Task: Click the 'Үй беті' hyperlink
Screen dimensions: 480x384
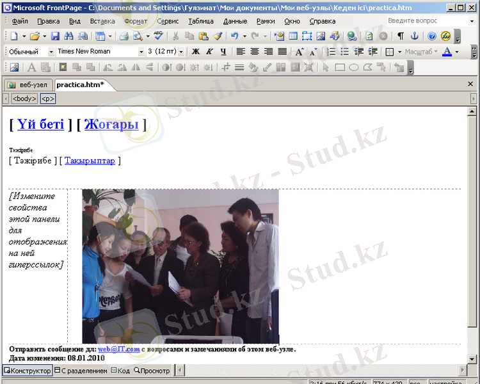Action: click(x=40, y=124)
